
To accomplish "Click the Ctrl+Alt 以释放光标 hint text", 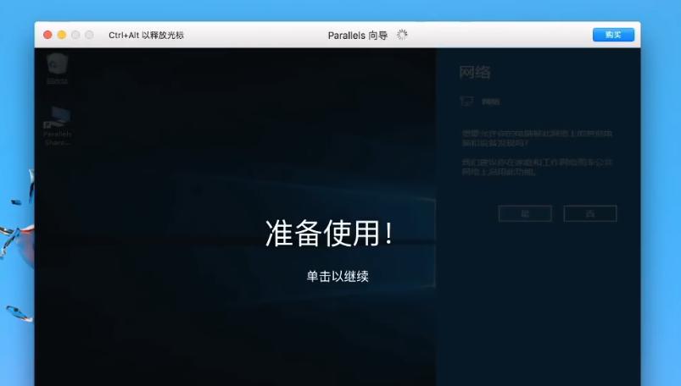I will coord(146,36).
